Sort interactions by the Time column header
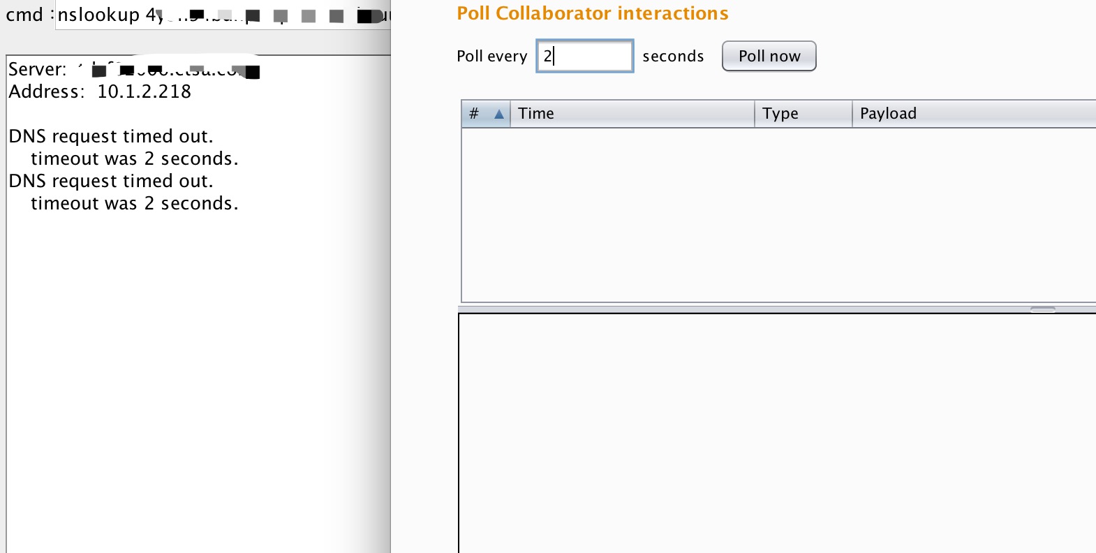Viewport: 1096px width, 553px height. tap(632, 114)
